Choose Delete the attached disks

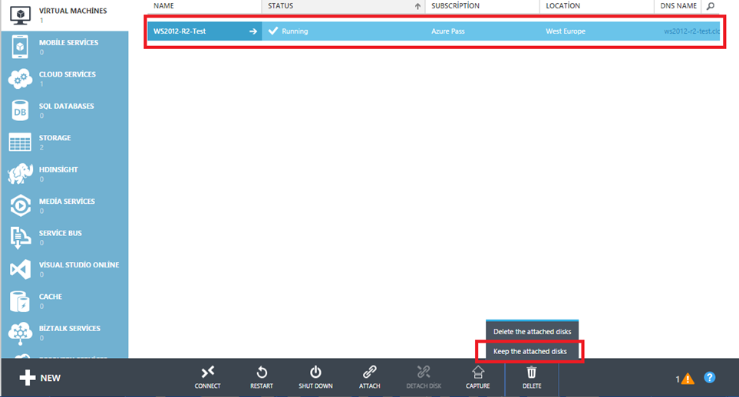click(532, 332)
